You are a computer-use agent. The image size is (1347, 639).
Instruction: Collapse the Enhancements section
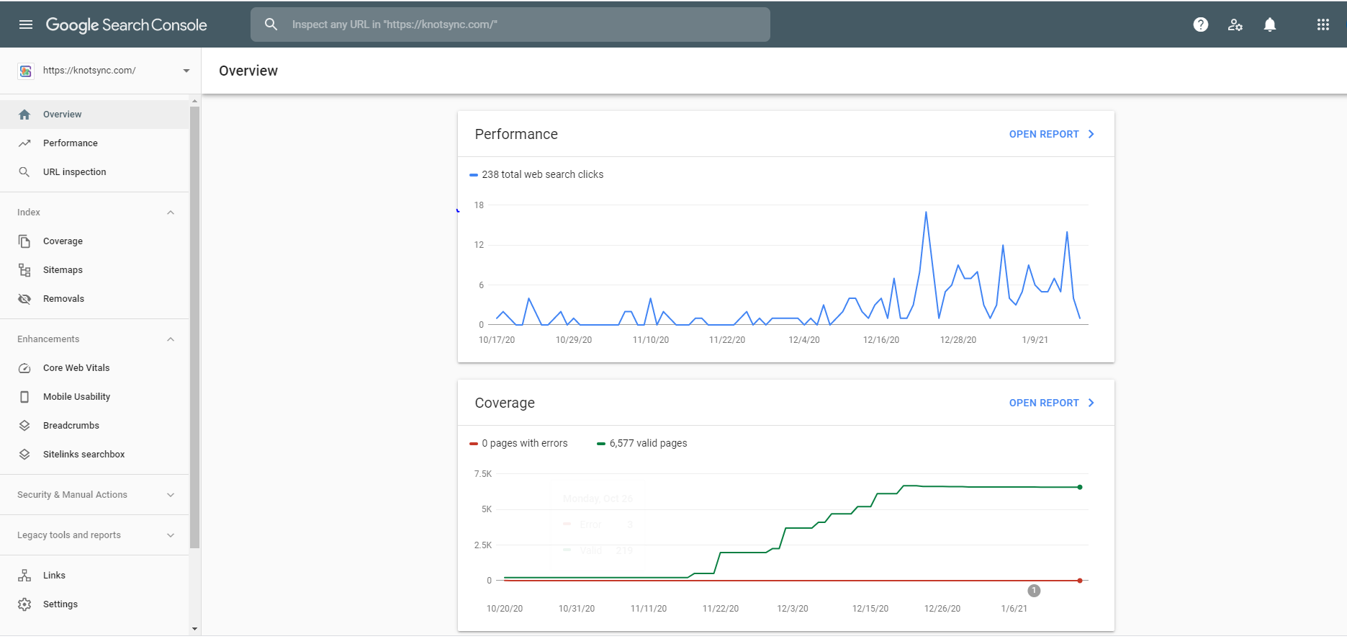tap(171, 339)
